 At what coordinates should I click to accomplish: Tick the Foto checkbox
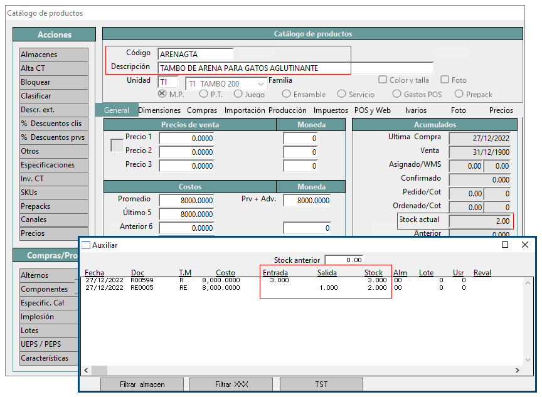tap(445, 80)
